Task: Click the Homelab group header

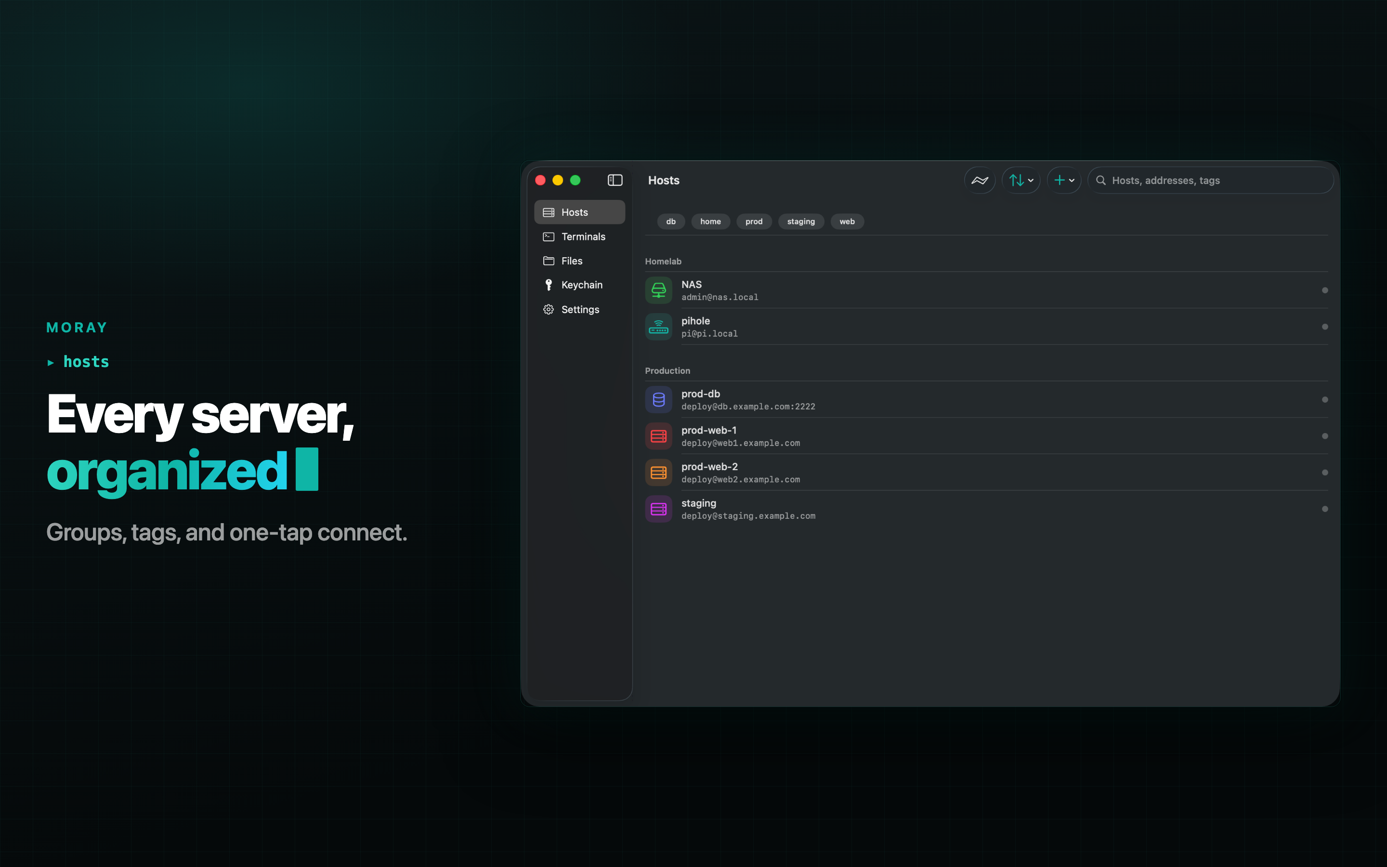Action: pyautogui.click(x=663, y=262)
